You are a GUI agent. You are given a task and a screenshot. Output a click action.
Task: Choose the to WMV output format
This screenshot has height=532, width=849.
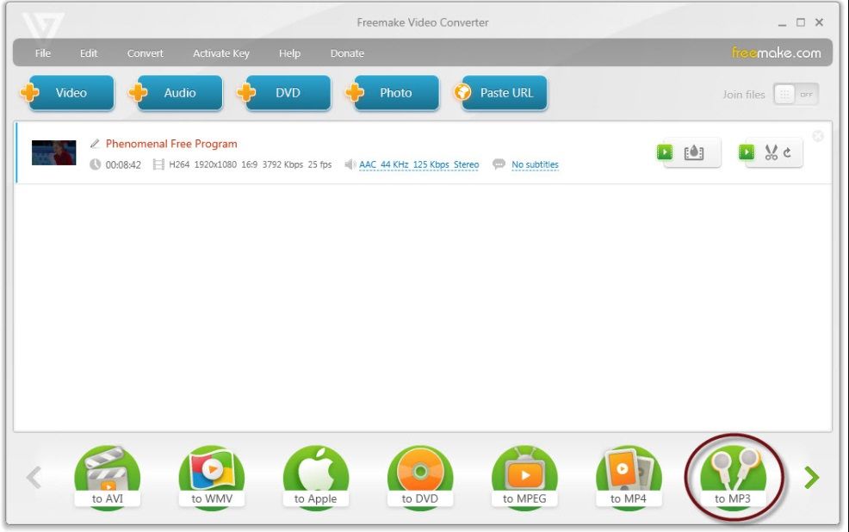coord(212,476)
